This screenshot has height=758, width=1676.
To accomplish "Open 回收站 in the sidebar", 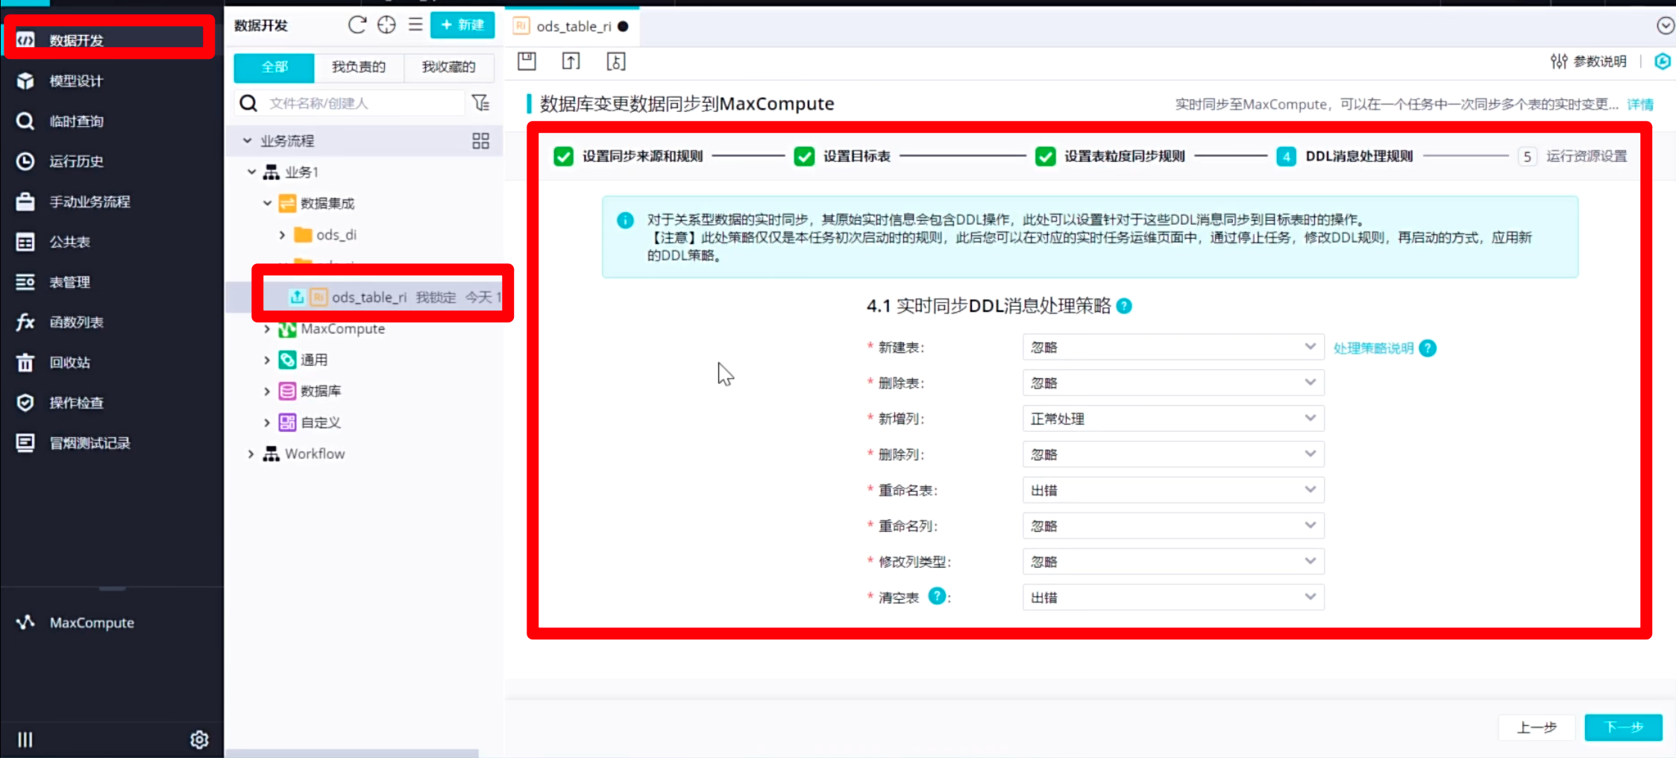I will point(69,363).
